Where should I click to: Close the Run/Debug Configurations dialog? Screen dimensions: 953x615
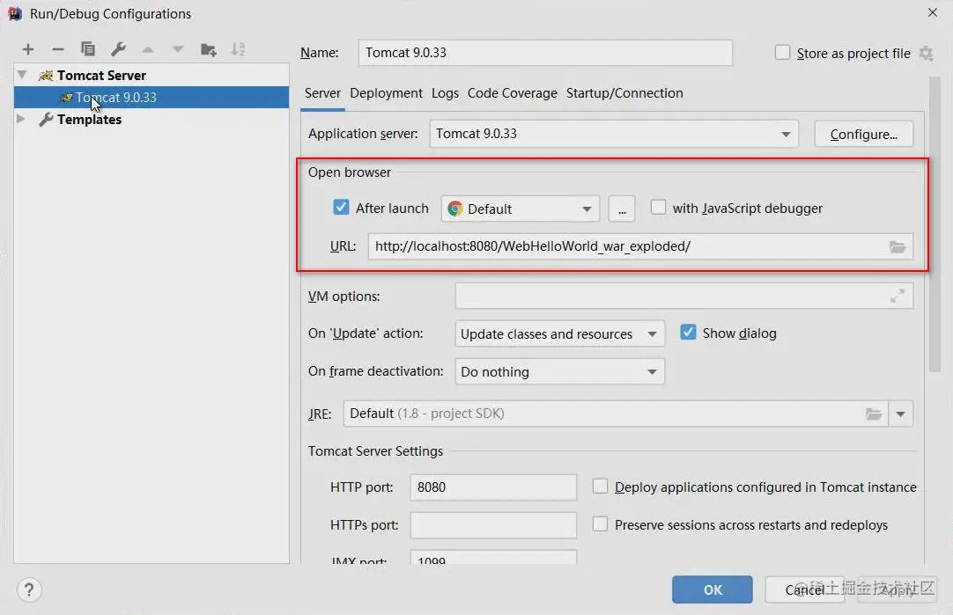[933, 12]
